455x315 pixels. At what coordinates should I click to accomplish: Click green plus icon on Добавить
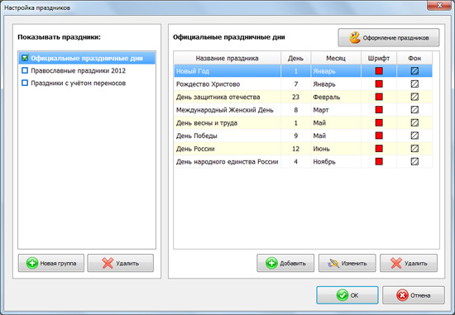(x=271, y=263)
